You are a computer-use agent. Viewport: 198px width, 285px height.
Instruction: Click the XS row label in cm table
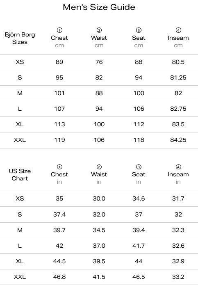[20, 62]
